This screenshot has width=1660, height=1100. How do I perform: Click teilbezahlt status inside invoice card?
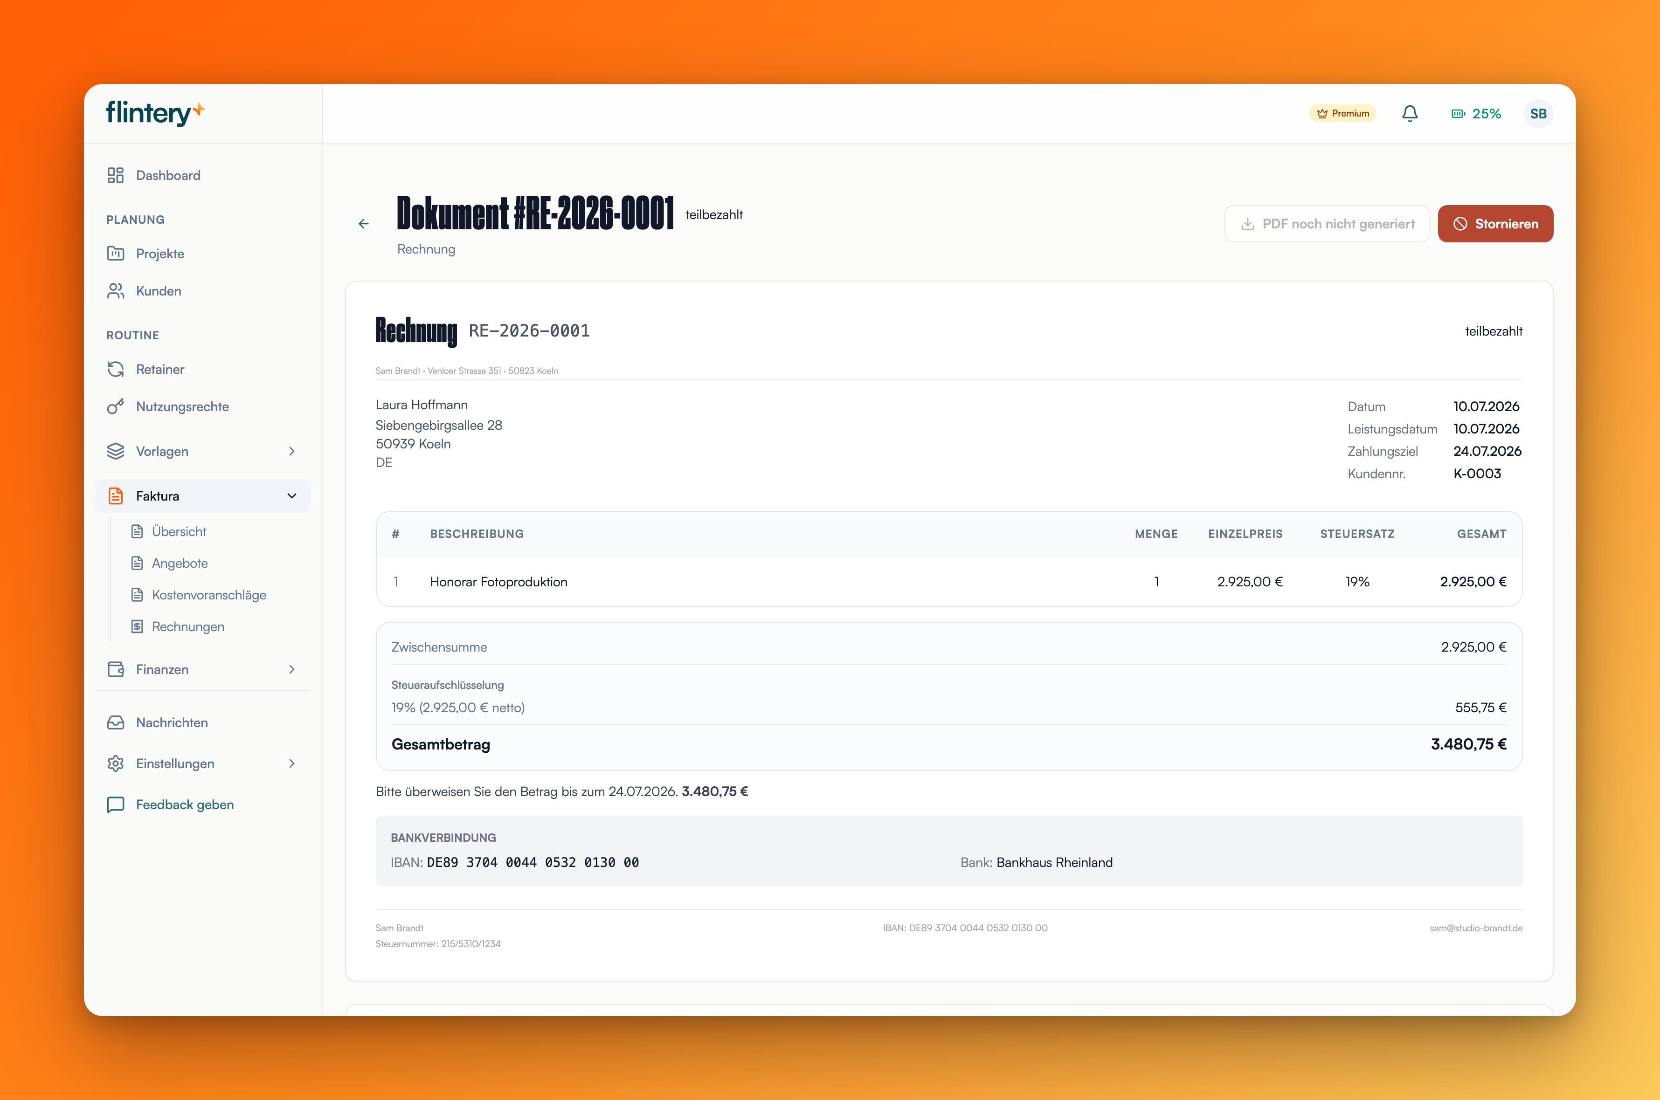point(1494,331)
